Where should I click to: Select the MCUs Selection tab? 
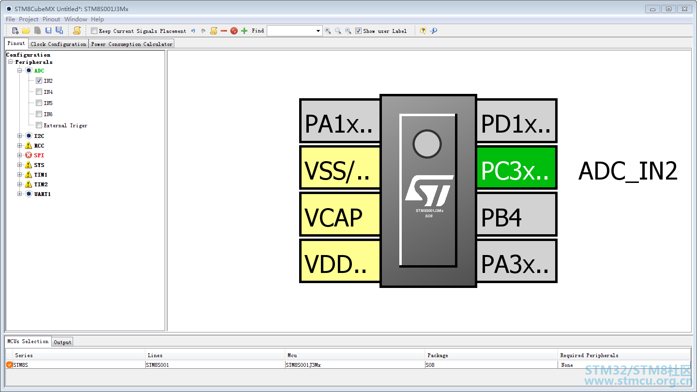28,341
